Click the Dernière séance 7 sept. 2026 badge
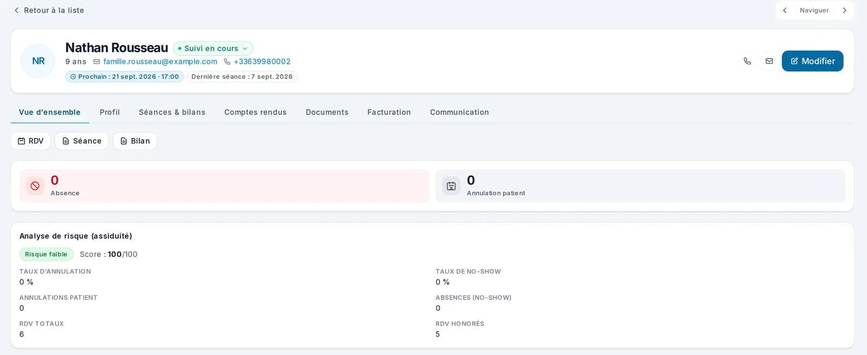Image resolution: width=867 pixels, height=355 pixels. pos(242,77)
